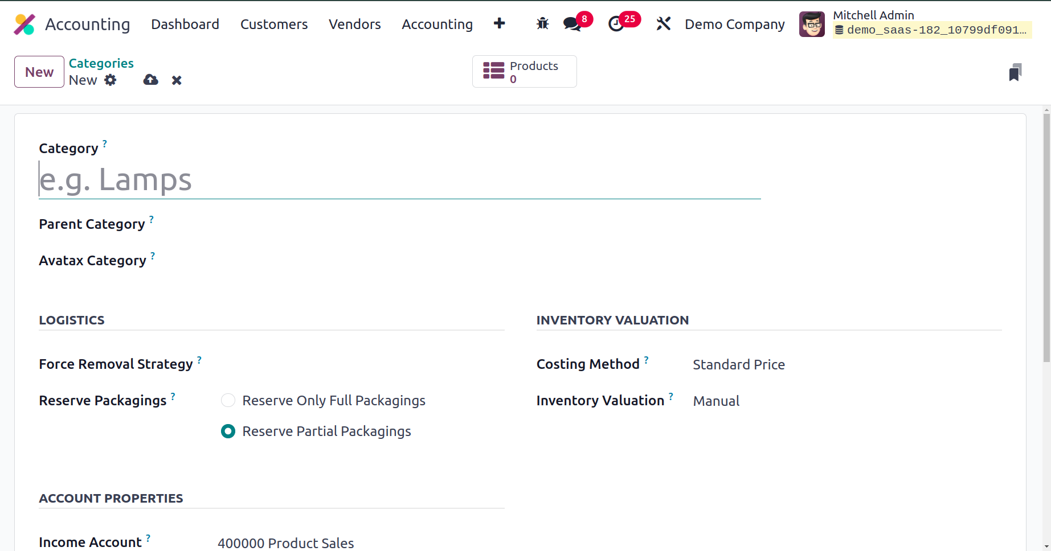Image resolution: width=1051 pixels, height=551 pixels.
Task: Click the bookmark icon at top right
Action: coord(1015,72)
